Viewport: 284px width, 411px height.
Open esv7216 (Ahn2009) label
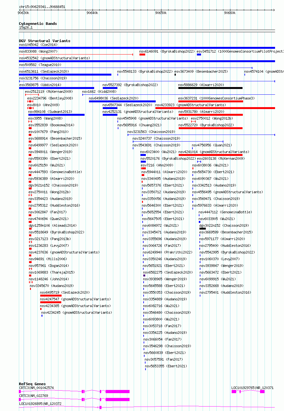(157, 165)
